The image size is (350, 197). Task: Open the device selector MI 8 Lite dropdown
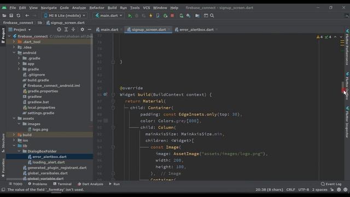(65, 16)
